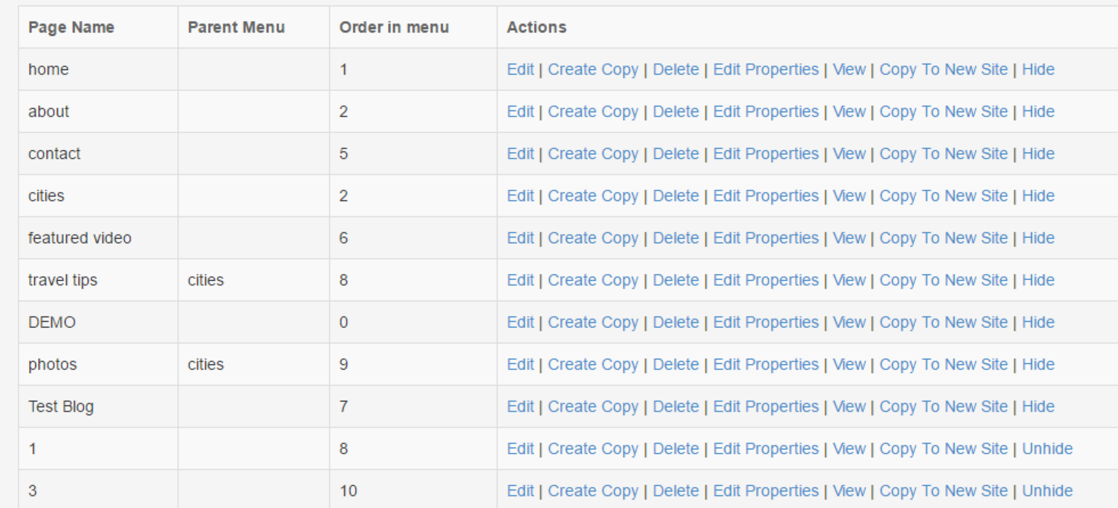Click the Page Name column header
Screen dimensions: 1118x508
(71, 27)
